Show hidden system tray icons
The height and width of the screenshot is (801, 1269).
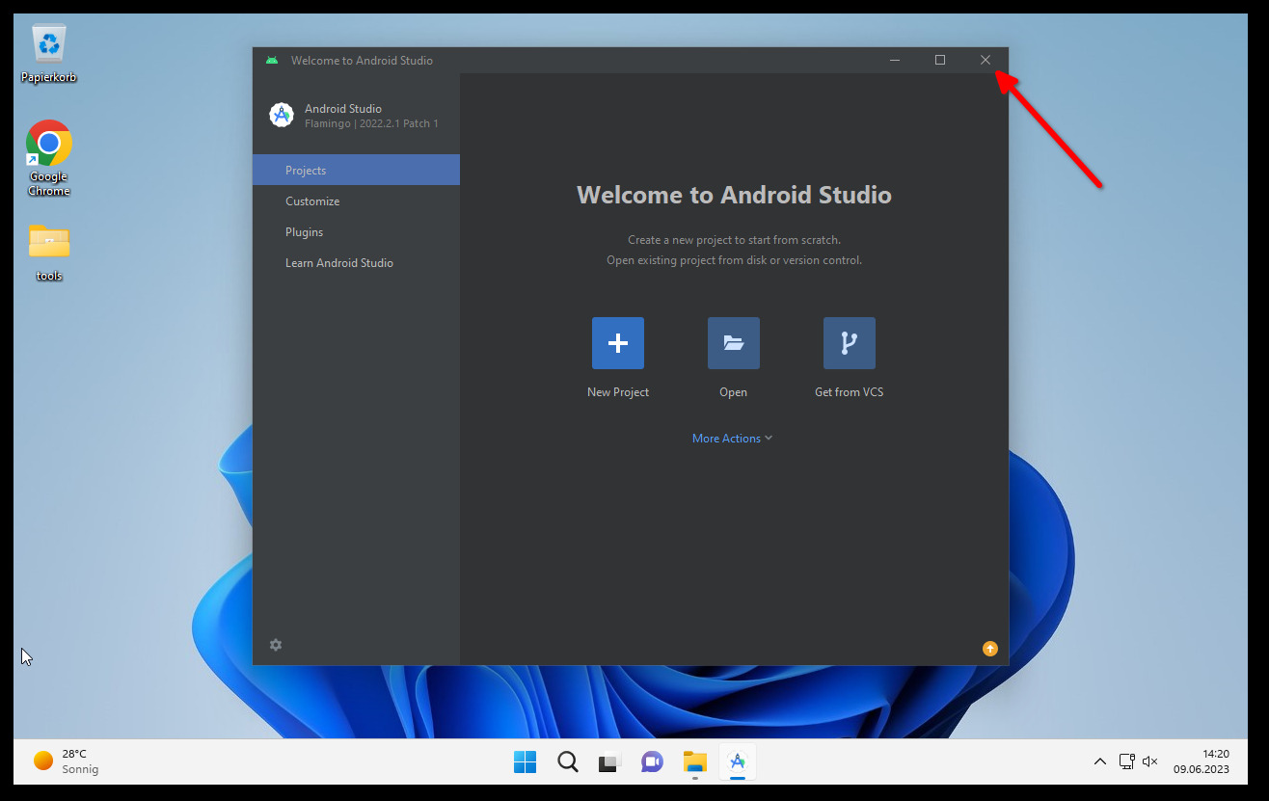click(x=1100, y=761)
